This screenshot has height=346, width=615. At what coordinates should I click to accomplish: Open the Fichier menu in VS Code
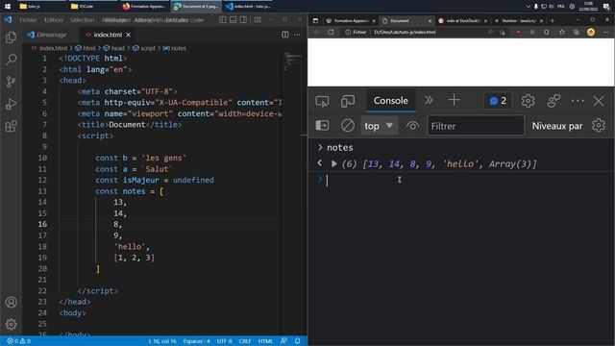28,20
